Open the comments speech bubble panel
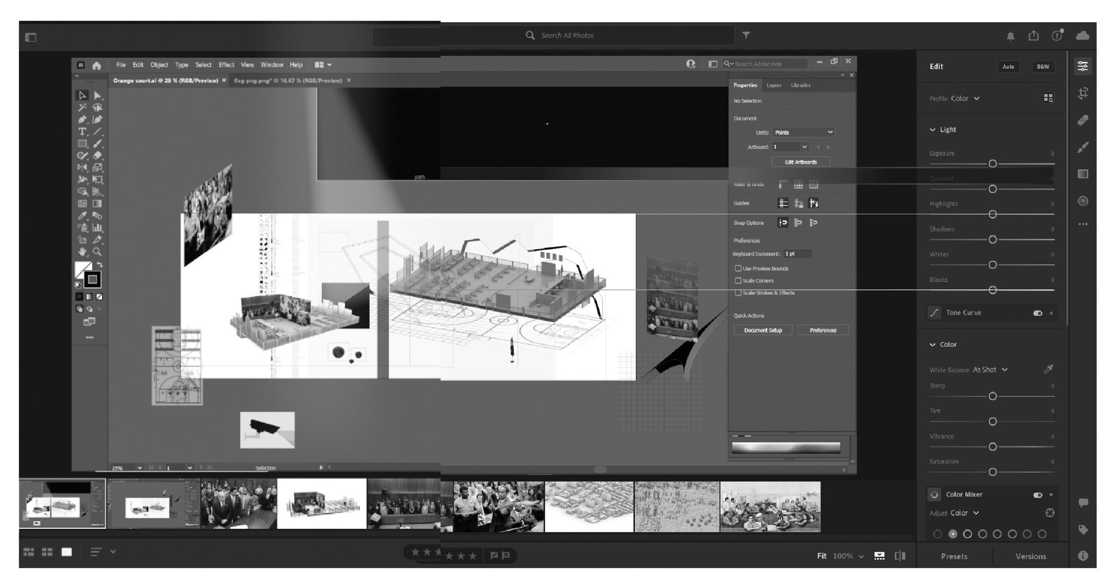 pos(1083,502)
